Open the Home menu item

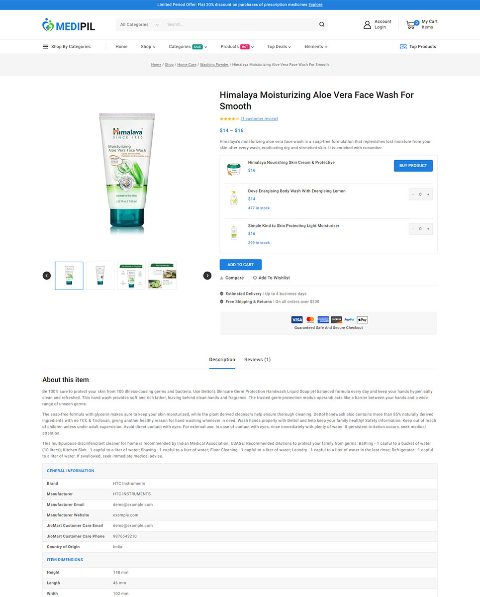click(121, 47)
